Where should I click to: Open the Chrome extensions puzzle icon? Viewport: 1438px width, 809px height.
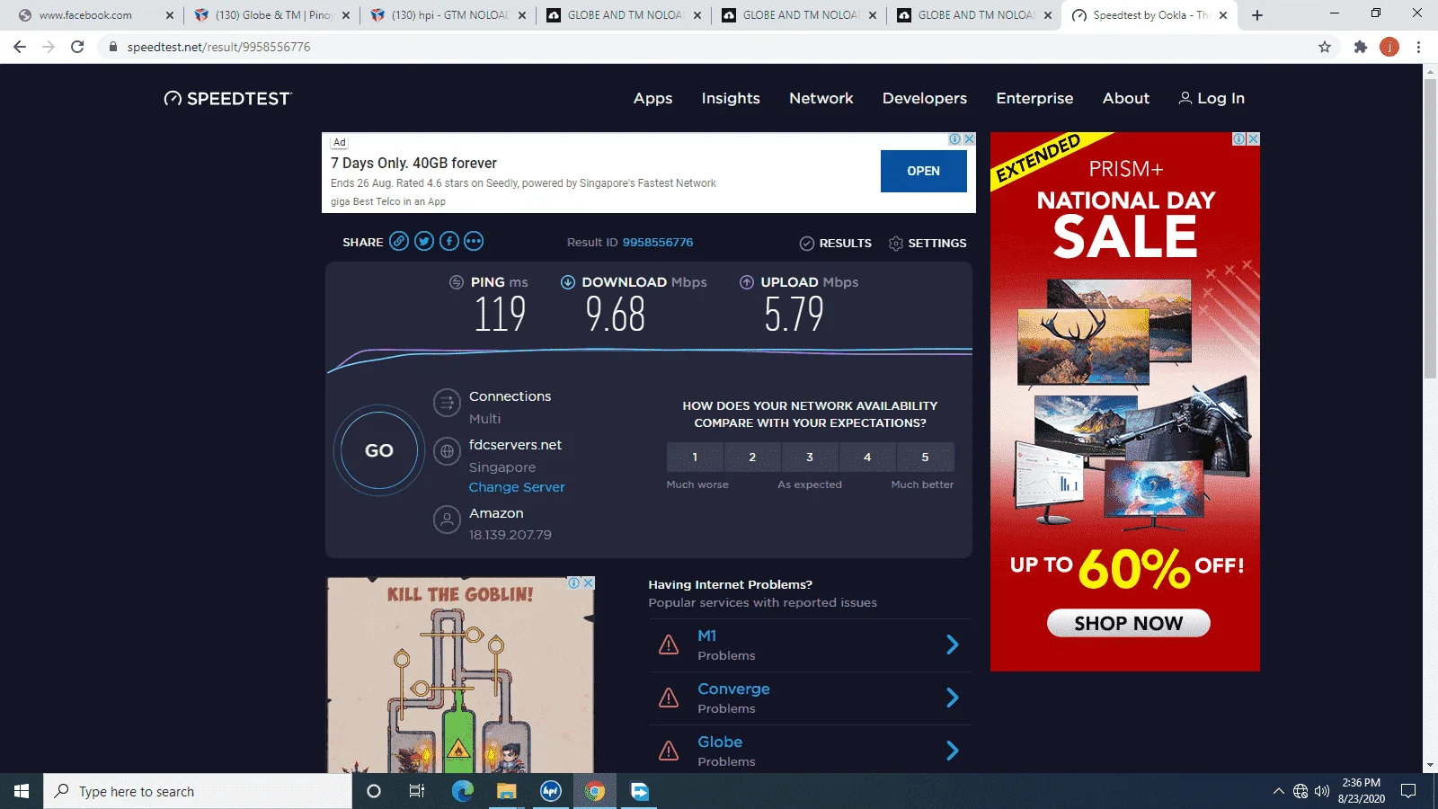point(1361,47)
